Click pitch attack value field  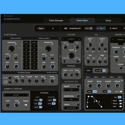click(41, 100)
